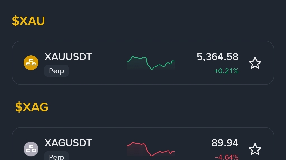
Task: Open the $XAU cashtag heading
Action: coord(28,21)
